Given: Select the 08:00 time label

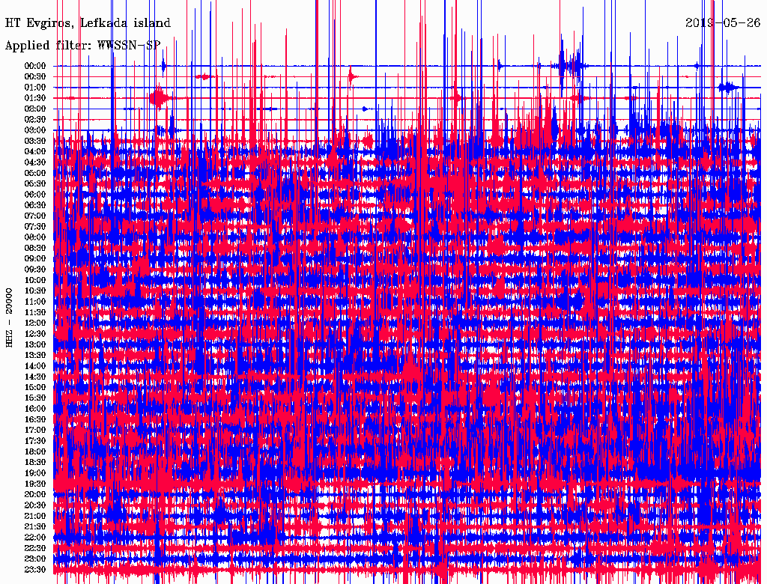Looking at the screenshot, I should point(35,237).
